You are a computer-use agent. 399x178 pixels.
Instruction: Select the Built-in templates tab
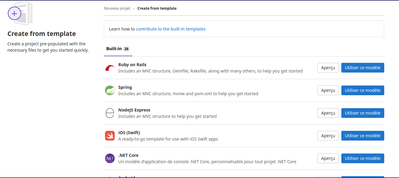[x=114, y=49]
